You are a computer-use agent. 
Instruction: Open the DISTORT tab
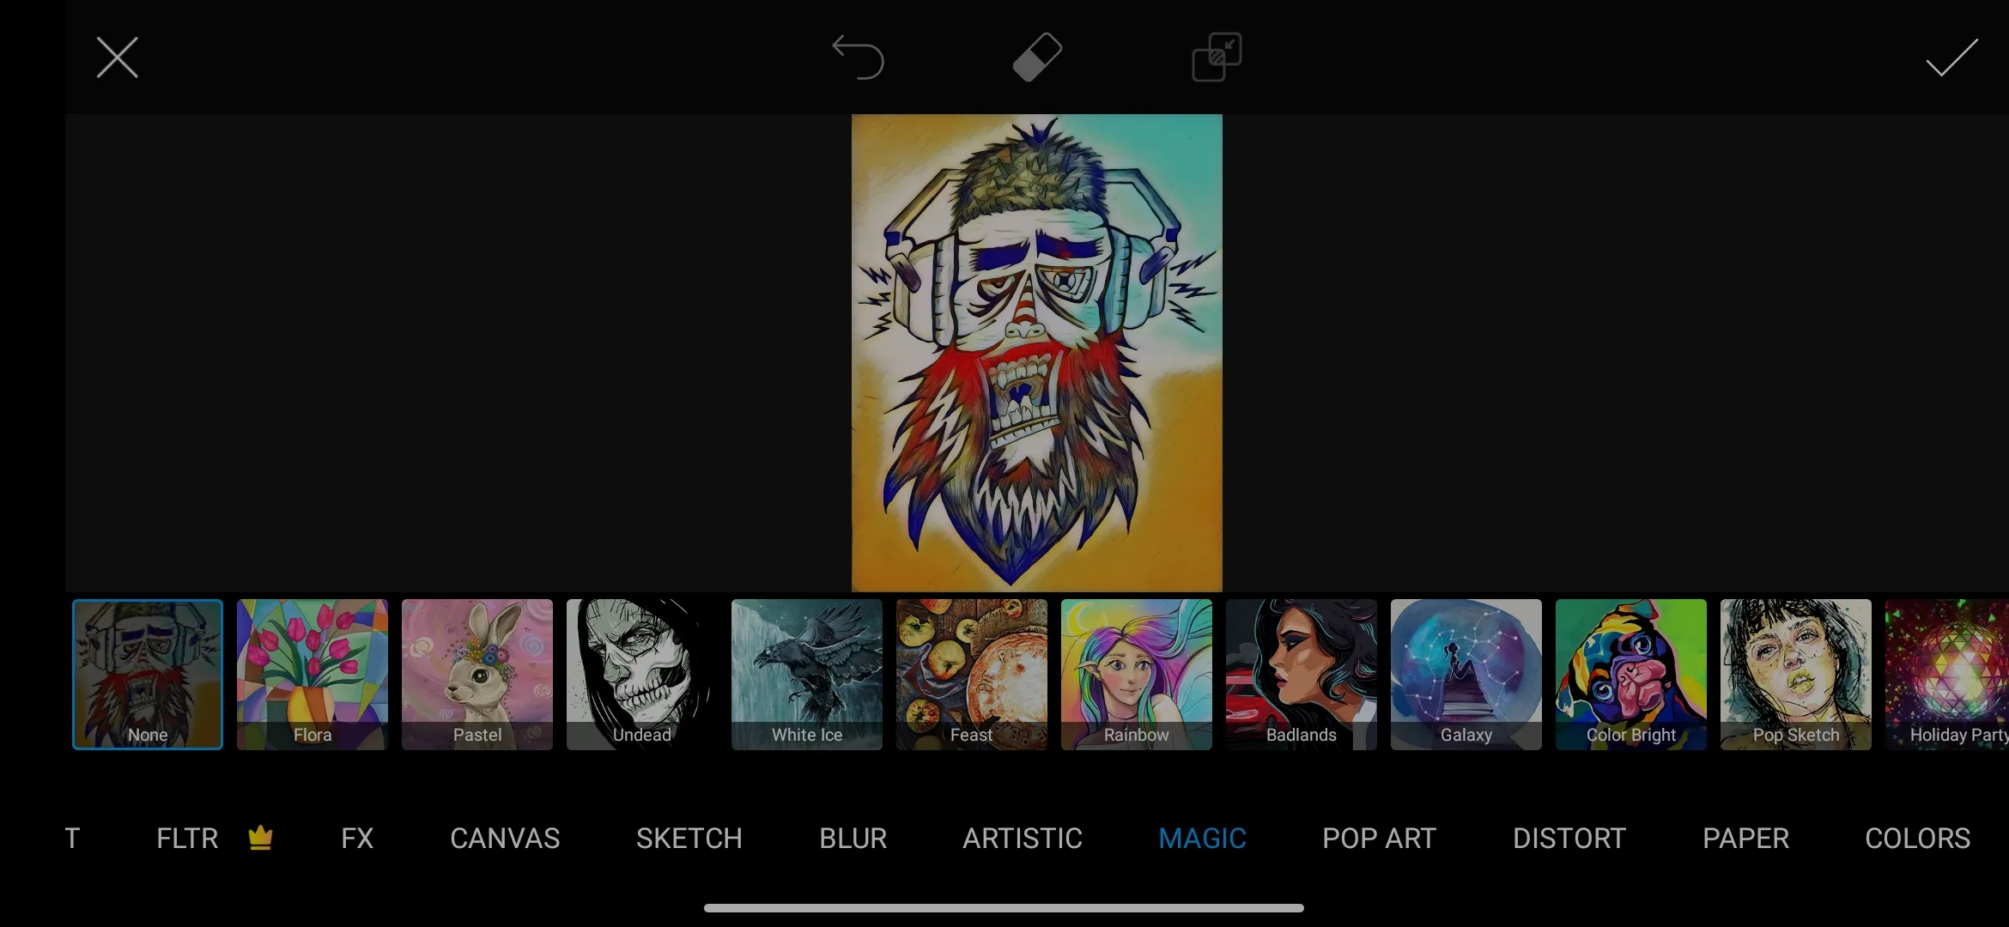pyautogui.click(x=1569, y=838)
